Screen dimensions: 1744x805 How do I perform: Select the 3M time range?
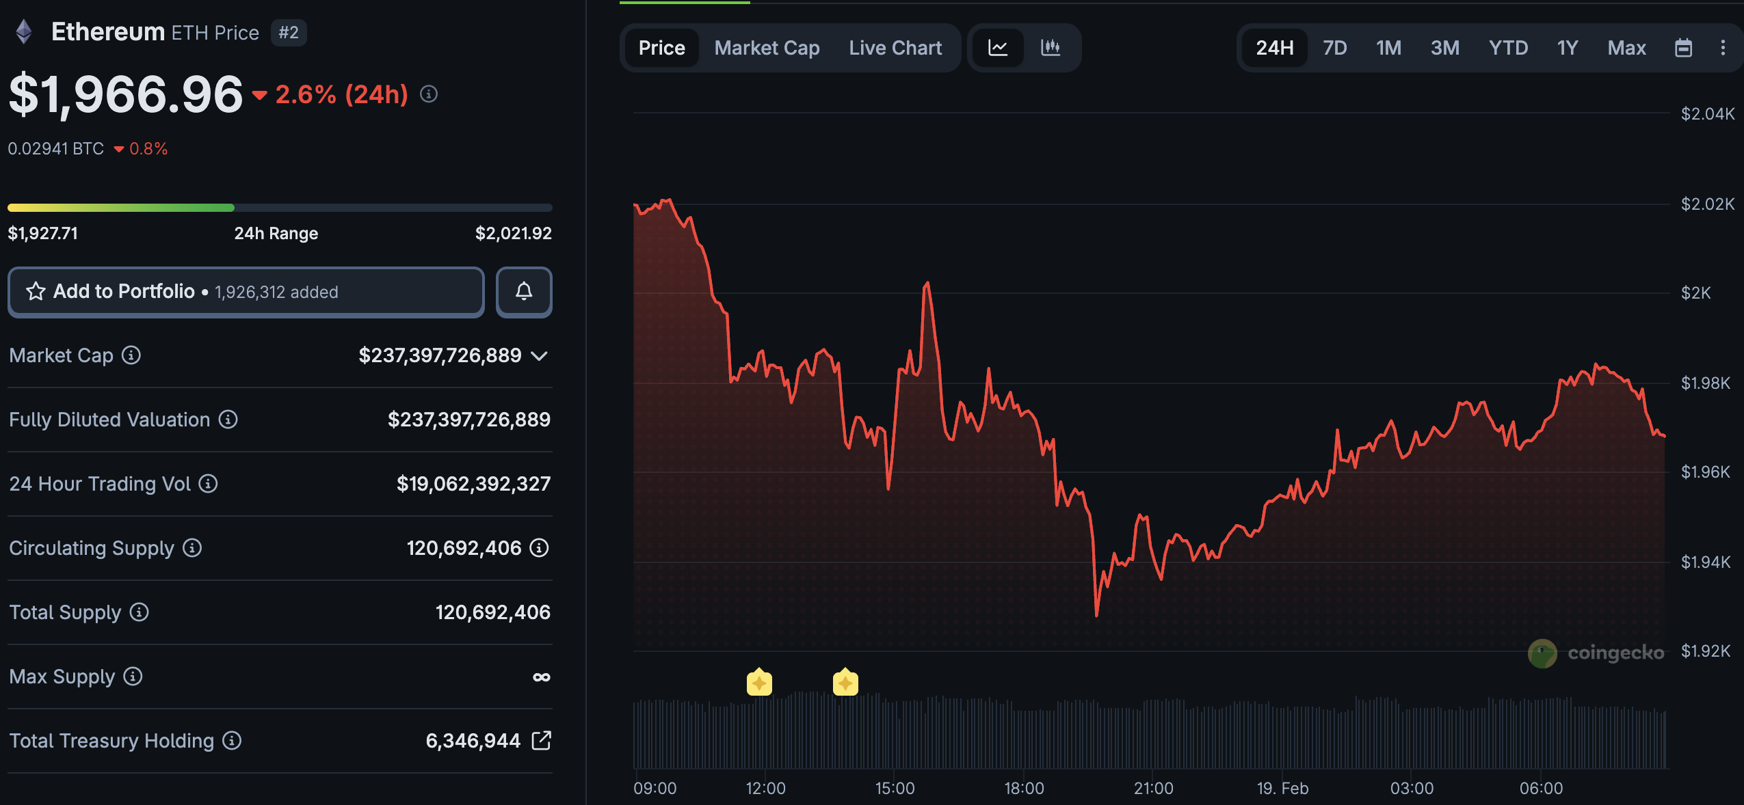[1445, 48]
